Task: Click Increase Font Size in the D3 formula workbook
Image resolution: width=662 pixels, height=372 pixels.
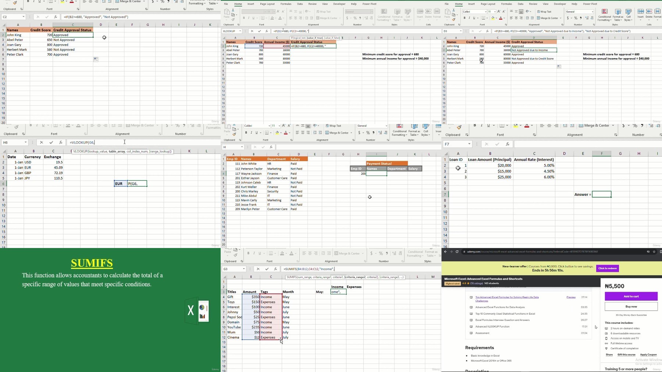Action: 499,12
